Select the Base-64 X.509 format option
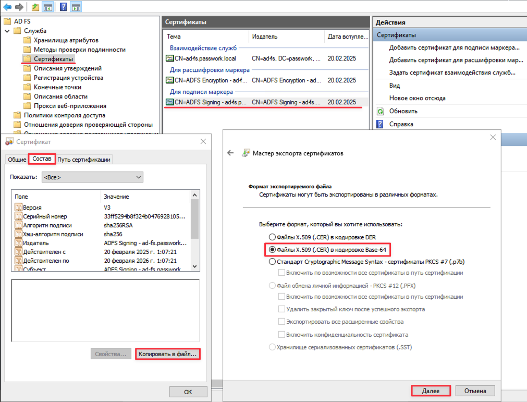Image resolution: width=527 pixels, height=402 pixels. coord(272,250)
